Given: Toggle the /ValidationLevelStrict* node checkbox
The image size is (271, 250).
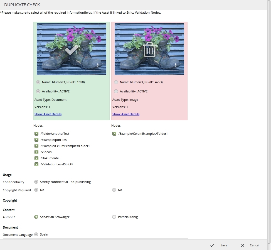Looking at the screenshot, I should click(x=36, y=164).
